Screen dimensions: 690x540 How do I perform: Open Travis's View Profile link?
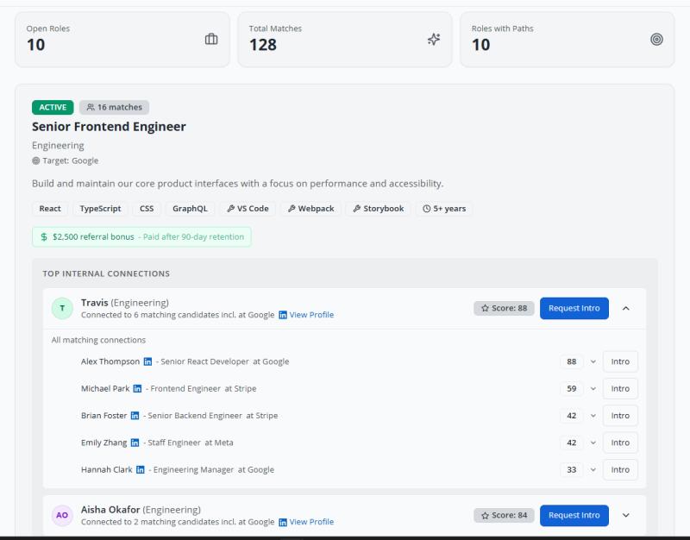coord(310,316)
